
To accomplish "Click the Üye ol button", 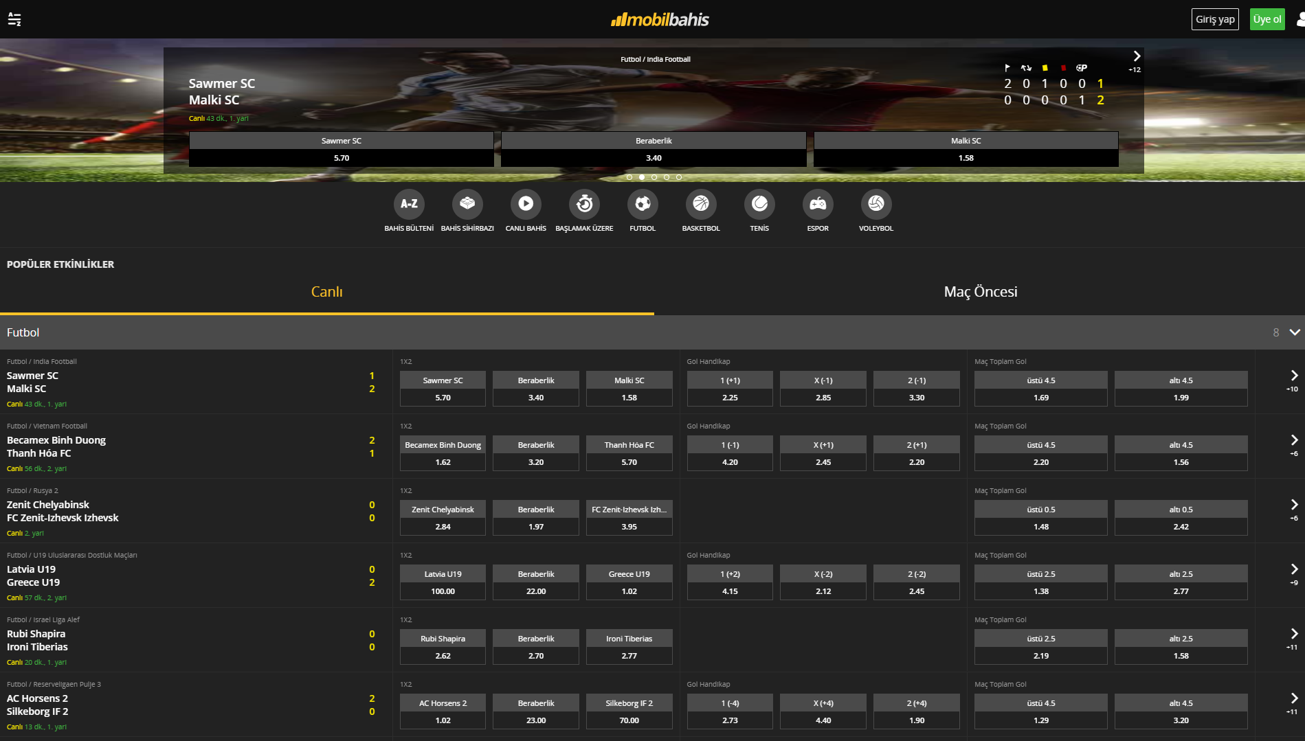I will tap(1267, 19).
